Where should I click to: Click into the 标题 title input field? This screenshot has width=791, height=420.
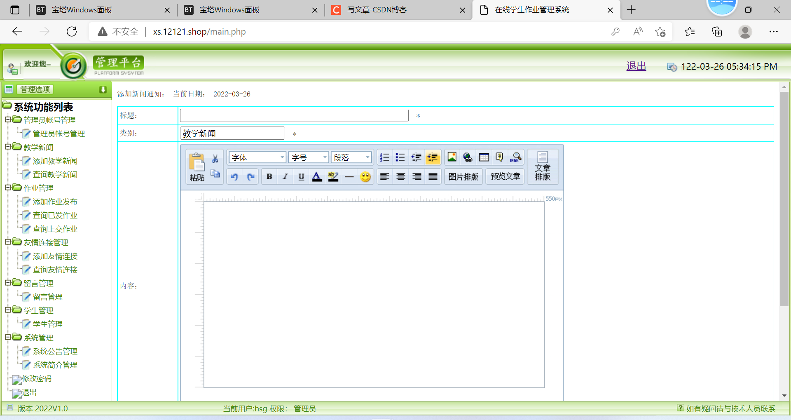(x=294, y=115)
